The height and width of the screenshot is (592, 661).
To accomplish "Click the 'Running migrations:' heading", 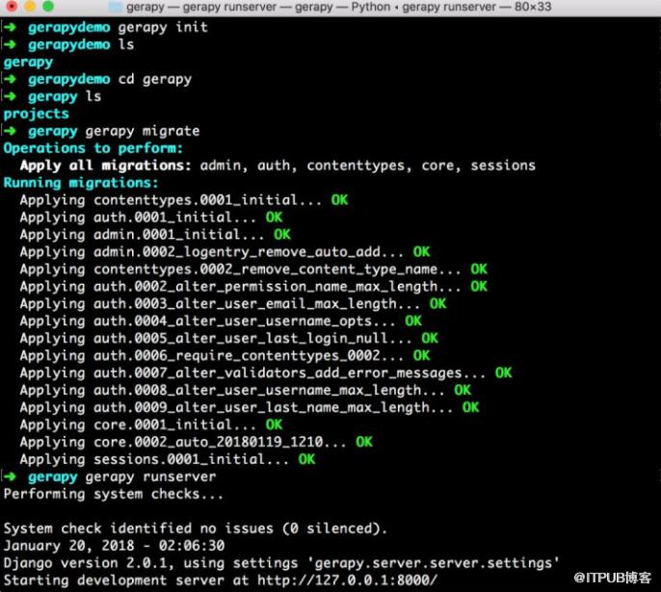I will (x=81, y=183).
